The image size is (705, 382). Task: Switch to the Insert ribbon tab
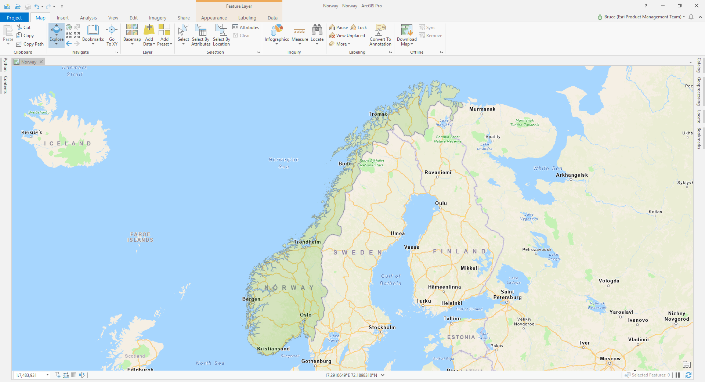coord(63,18)
